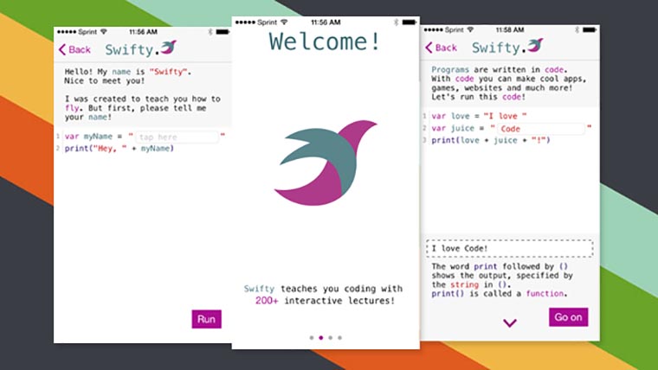Screen dimensions: 658x370
Task: Tap the '200+' text on welcome screen
Action: (x=267, y=301)
